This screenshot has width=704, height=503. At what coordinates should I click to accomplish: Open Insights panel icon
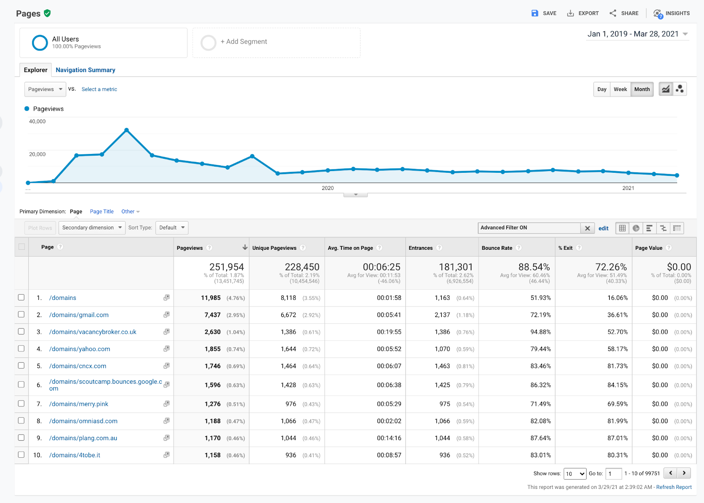click(x=658, y=14)
